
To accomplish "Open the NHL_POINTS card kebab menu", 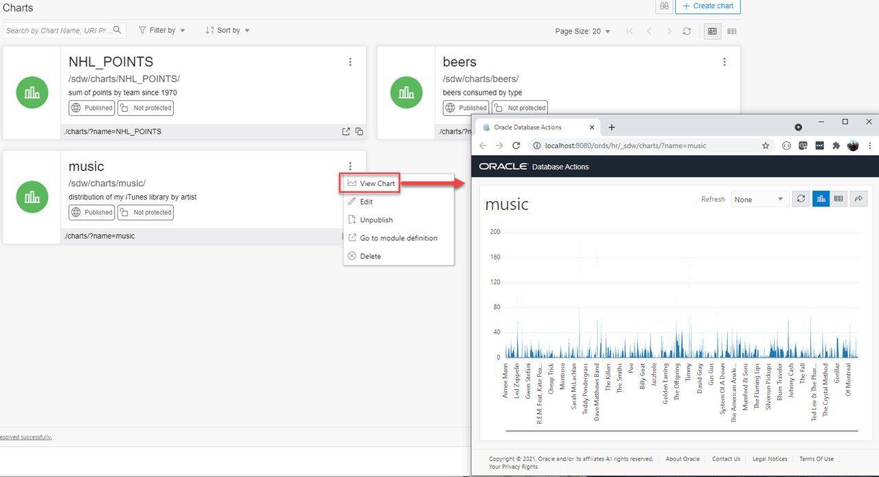I will 350,62.
